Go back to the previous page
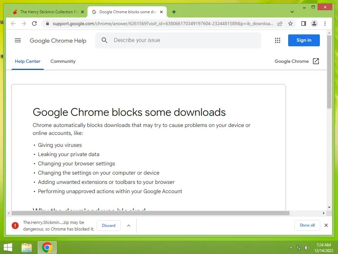 click(13, 23)
